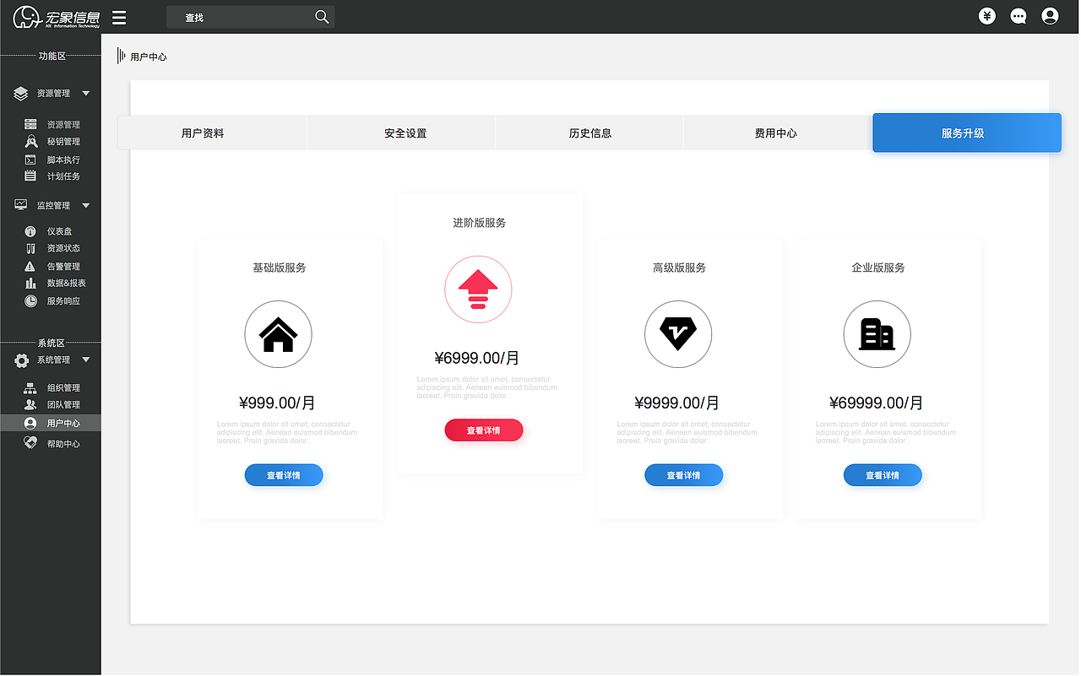Screen dimensions: 1081x676
Task: Collapse the 监控管理 section arrow
Action: 85,206
